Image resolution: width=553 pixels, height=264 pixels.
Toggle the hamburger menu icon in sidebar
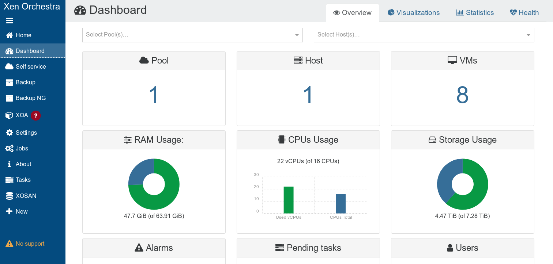click(10, 21)
